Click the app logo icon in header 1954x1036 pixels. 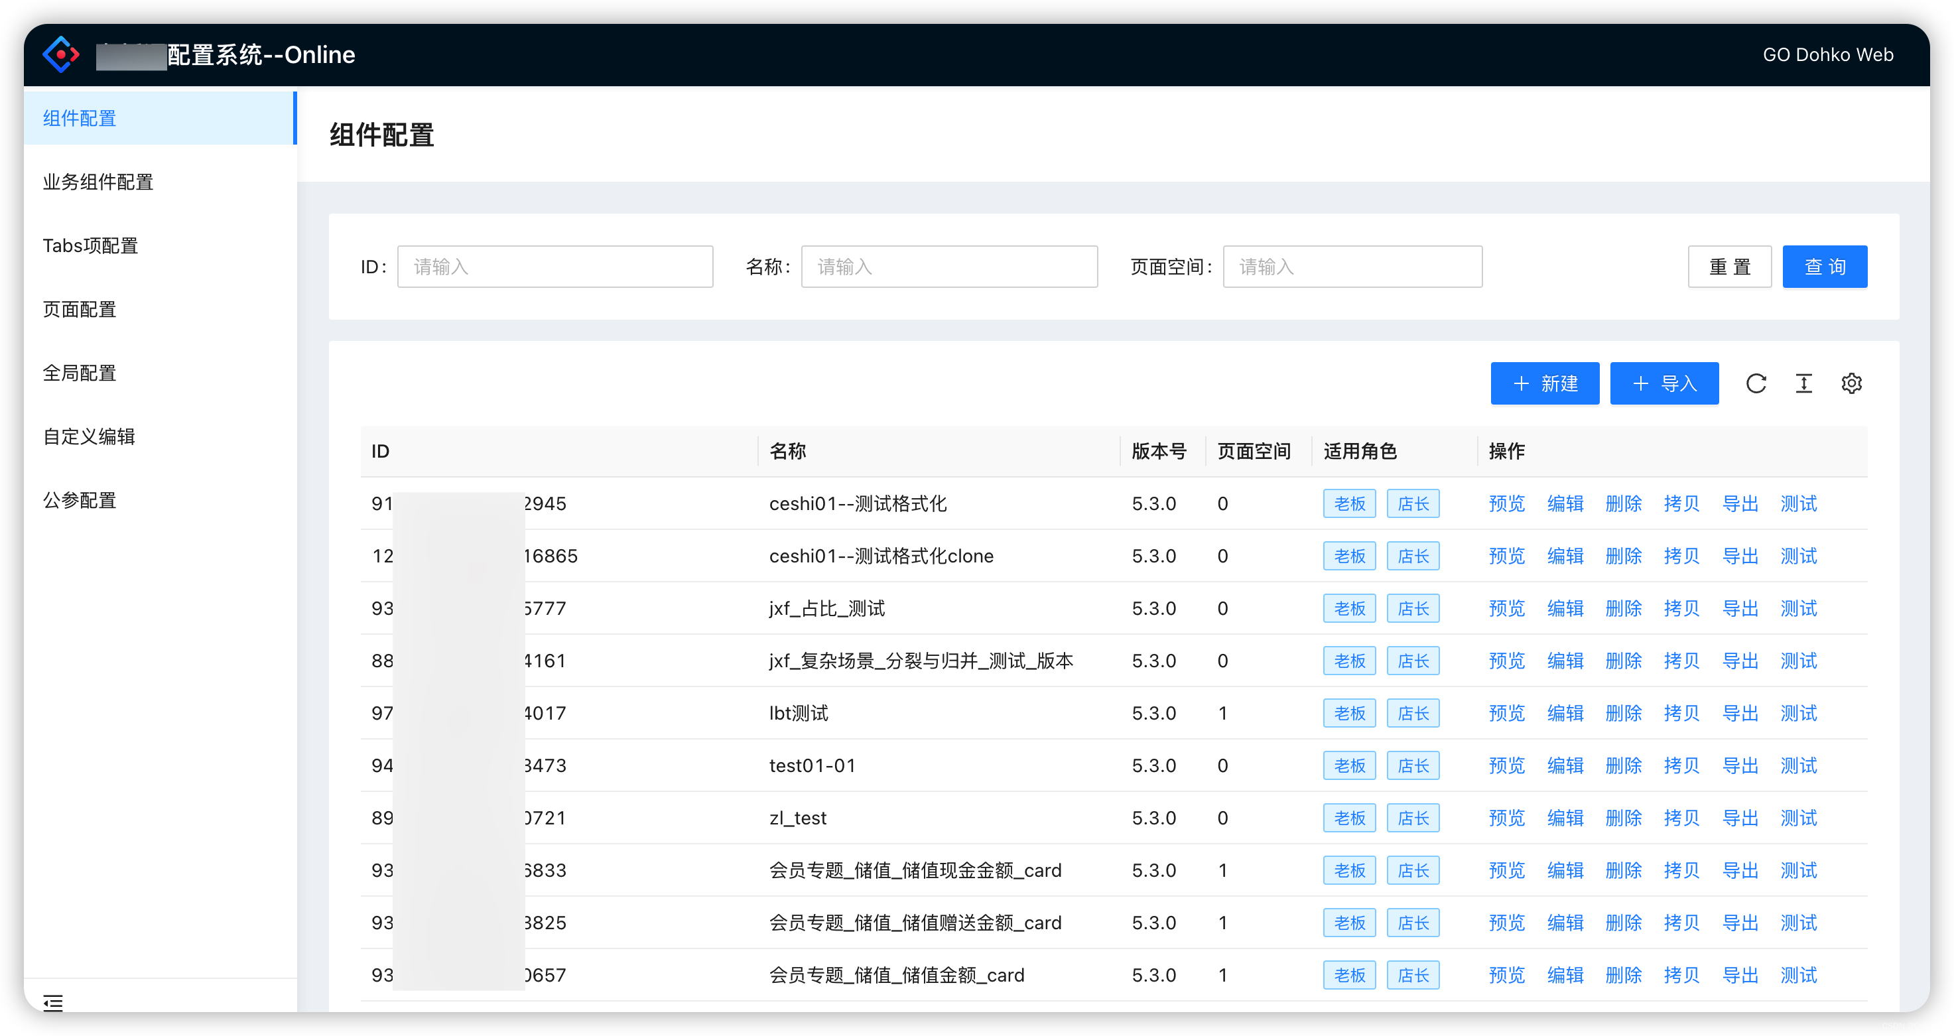62,54
